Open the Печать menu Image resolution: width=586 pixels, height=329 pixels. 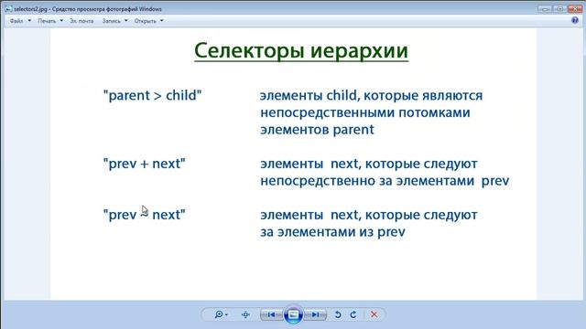[x=47, y=21]
